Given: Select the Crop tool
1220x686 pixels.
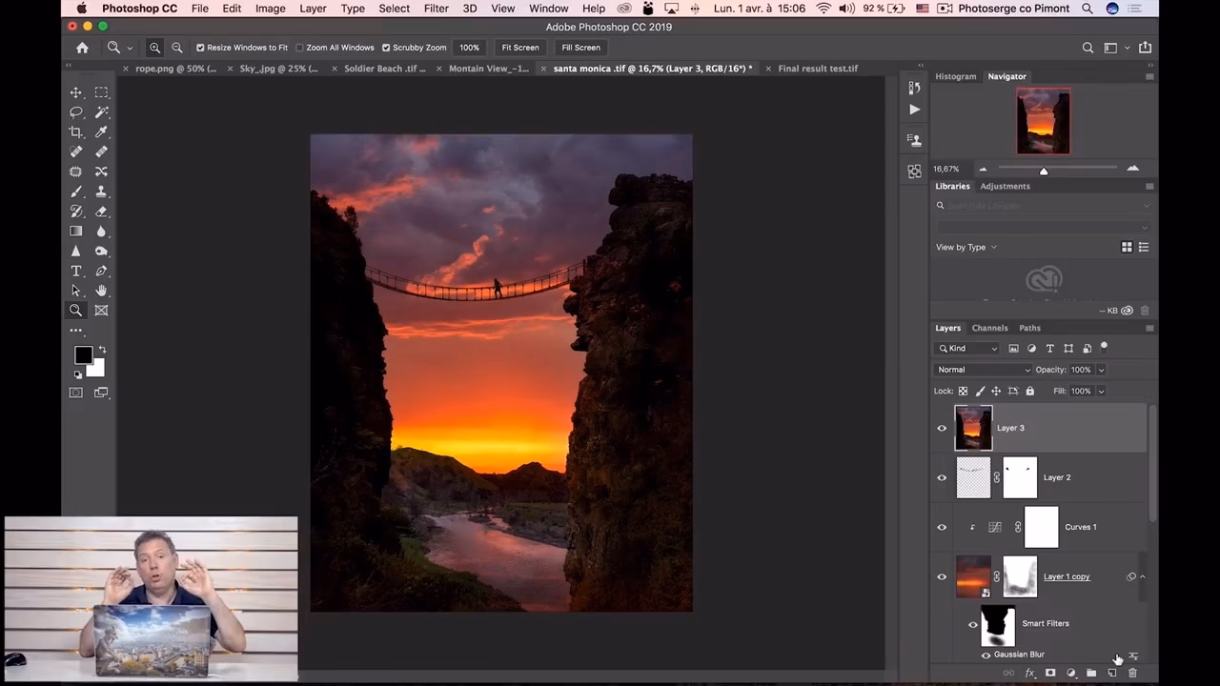Looking at the screenshot, I should 76,131.
